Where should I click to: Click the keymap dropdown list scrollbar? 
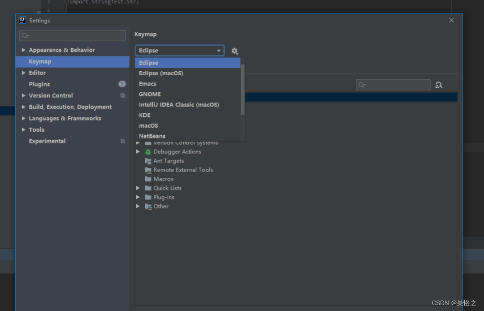click(x=242, y=90)
